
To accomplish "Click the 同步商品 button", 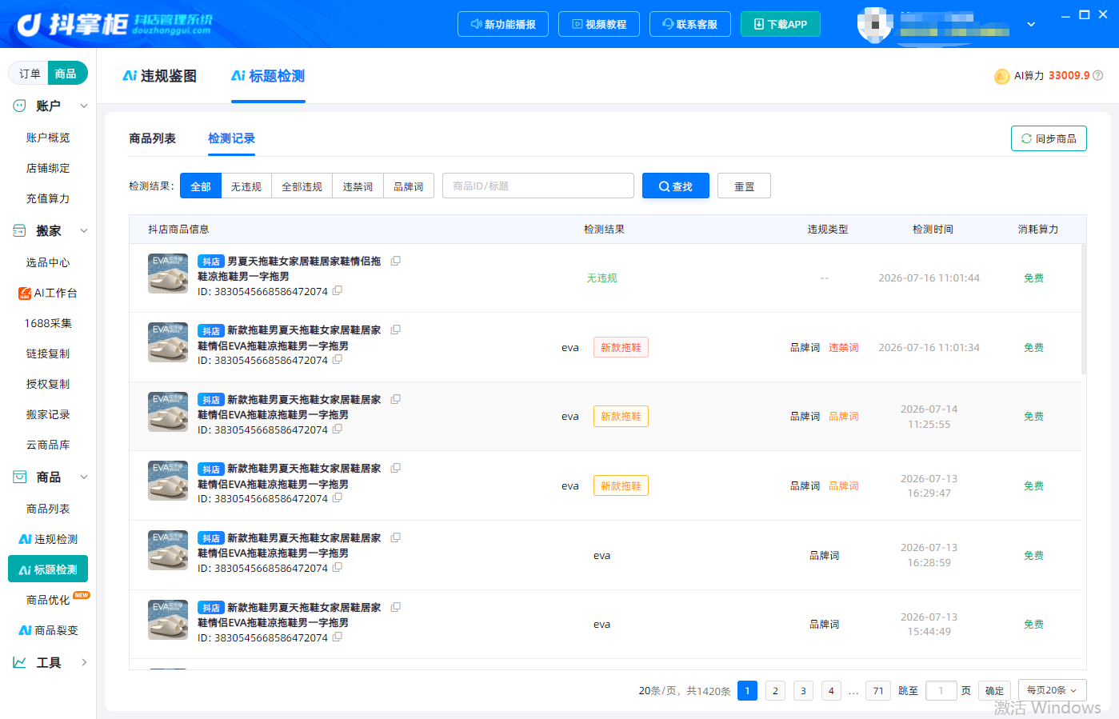I will [1049, 138].
